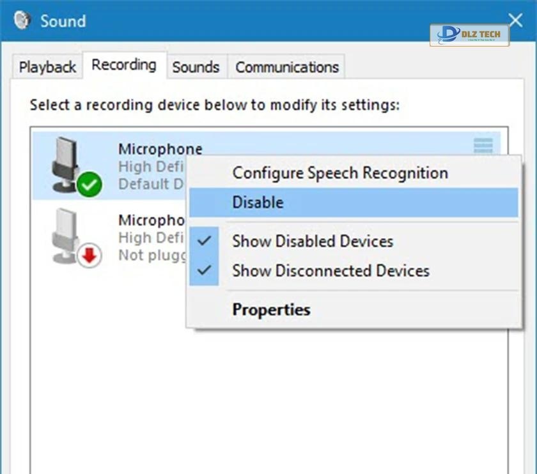Open the Sounds tab
The image size is (537, 474).
click(x=196, y=67)
